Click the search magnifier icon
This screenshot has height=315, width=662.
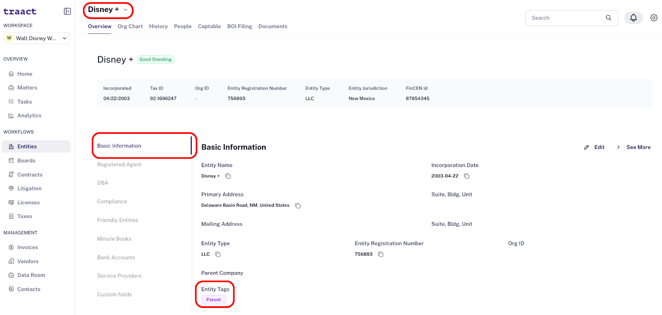coord(608,18)
